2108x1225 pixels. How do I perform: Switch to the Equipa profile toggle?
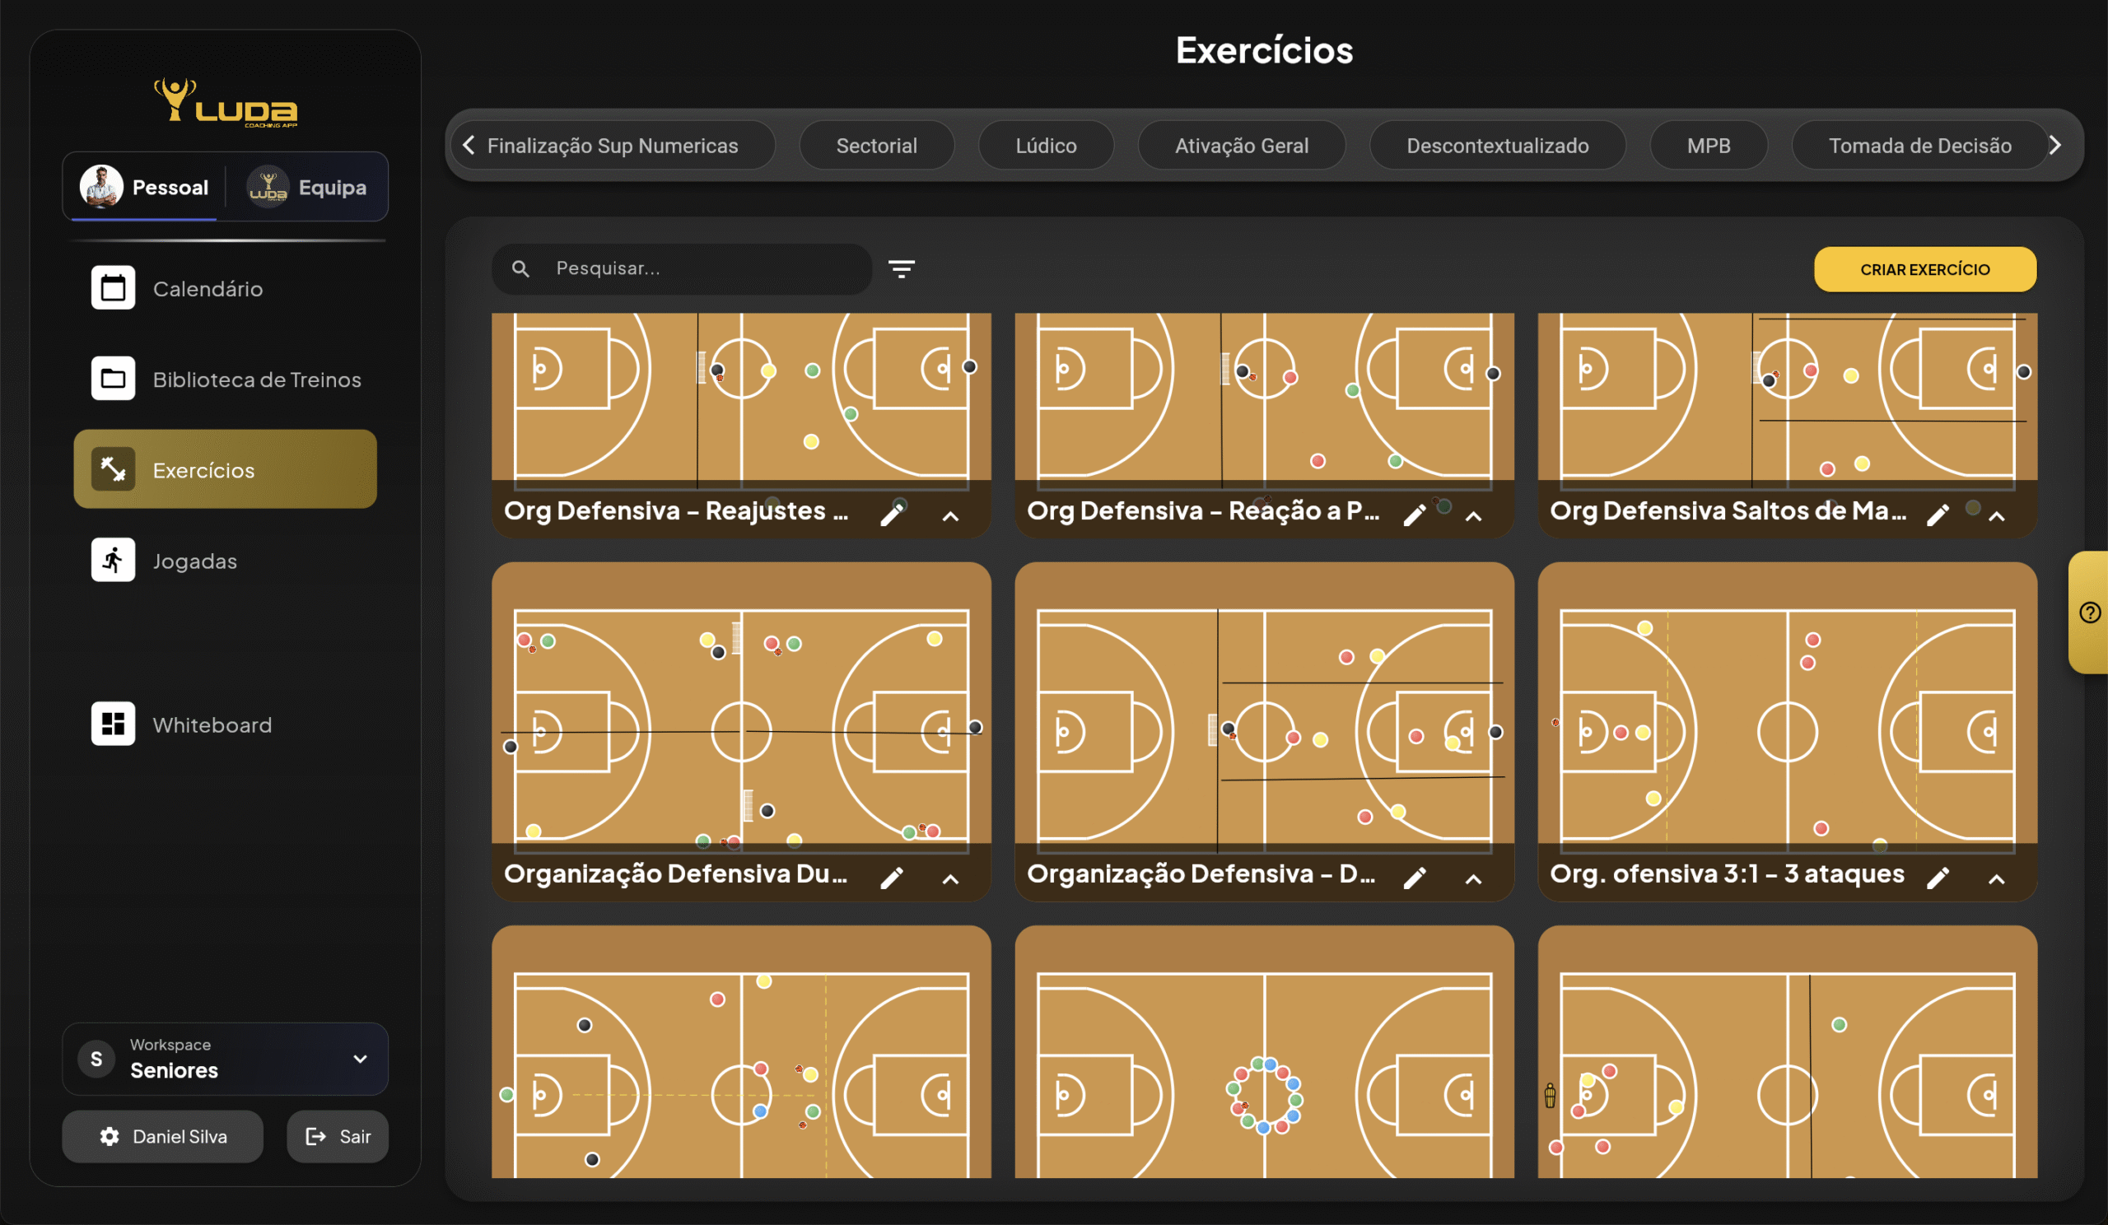pos(308,188)
